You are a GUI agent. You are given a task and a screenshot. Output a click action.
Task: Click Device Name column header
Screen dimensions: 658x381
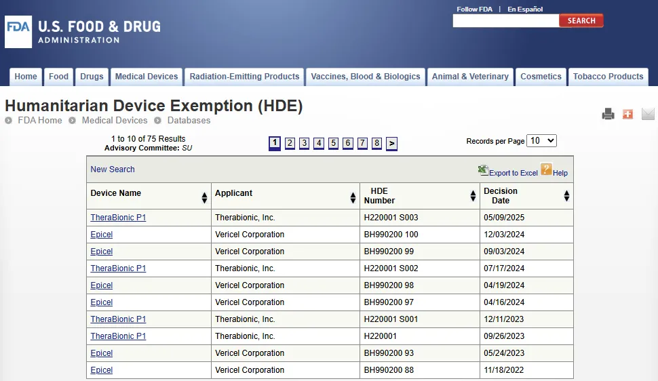coord(116,193)
